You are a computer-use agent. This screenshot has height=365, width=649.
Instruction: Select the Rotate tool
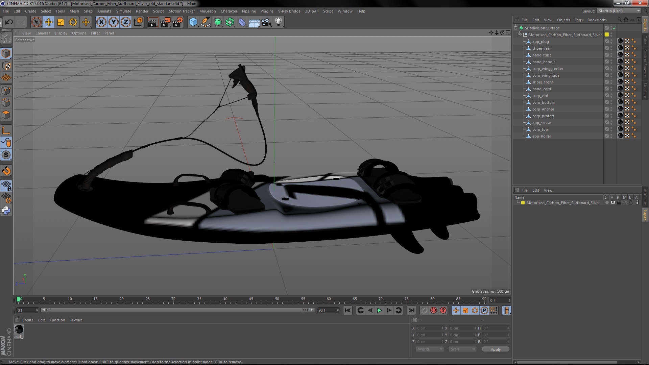click(x=73, y=22)
